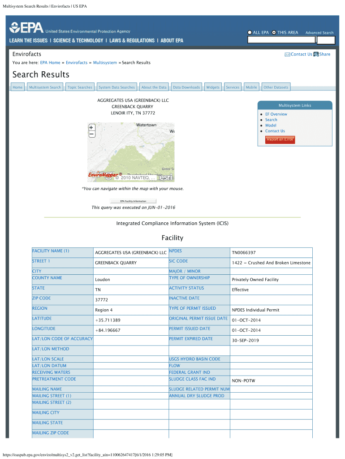Click the Contact Us envelope icon
This screenshot has width=345, height=459.
(x=287, y=54)
